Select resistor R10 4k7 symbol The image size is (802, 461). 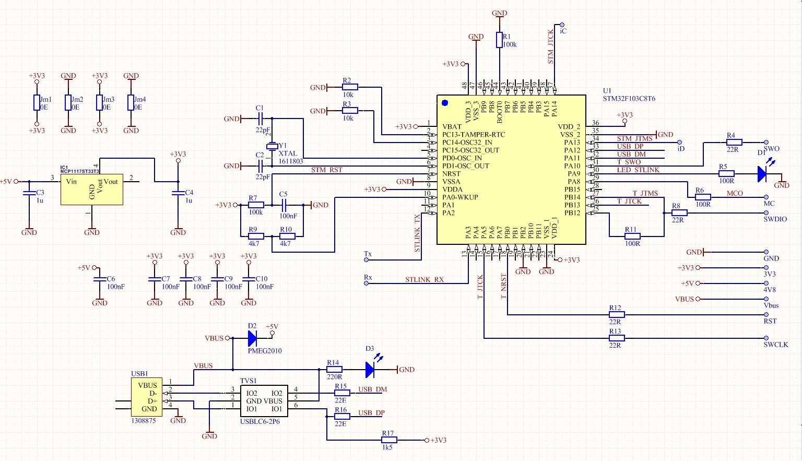pos(287,236)
